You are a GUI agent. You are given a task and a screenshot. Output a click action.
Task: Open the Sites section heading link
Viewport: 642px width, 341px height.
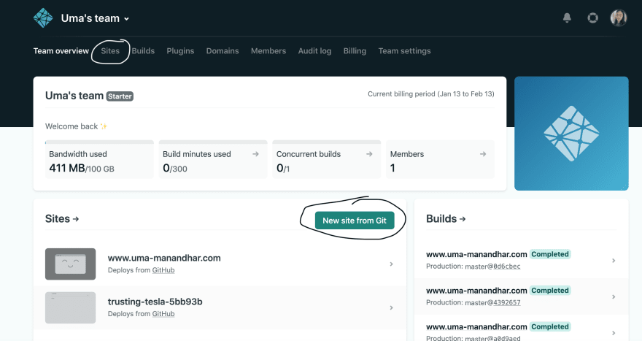pyautogui.click(x=62, y=219)
